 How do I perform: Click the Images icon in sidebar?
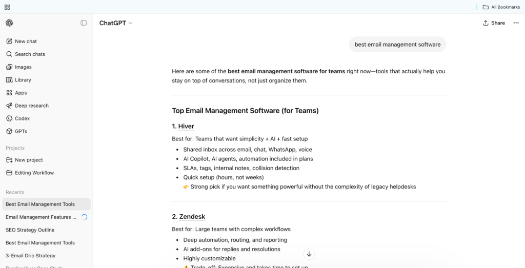click(x=9, y=67)
